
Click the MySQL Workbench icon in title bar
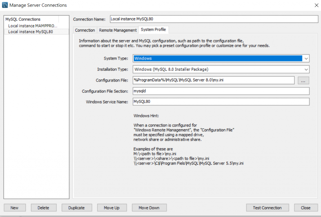coord(5,5)
